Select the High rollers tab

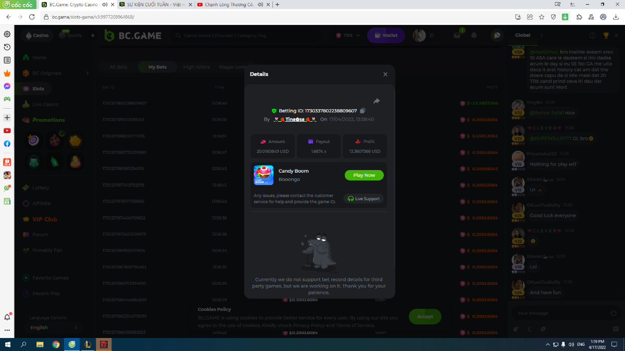click(x=196, y=67)
